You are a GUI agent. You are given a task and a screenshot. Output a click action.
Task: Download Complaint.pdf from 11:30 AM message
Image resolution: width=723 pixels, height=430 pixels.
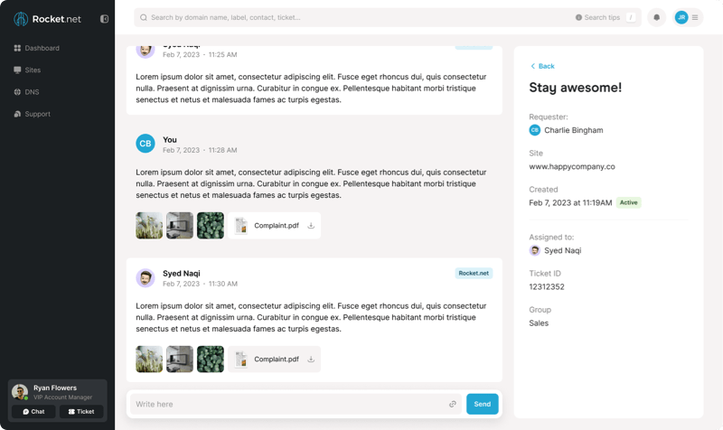tap(311, 359)
